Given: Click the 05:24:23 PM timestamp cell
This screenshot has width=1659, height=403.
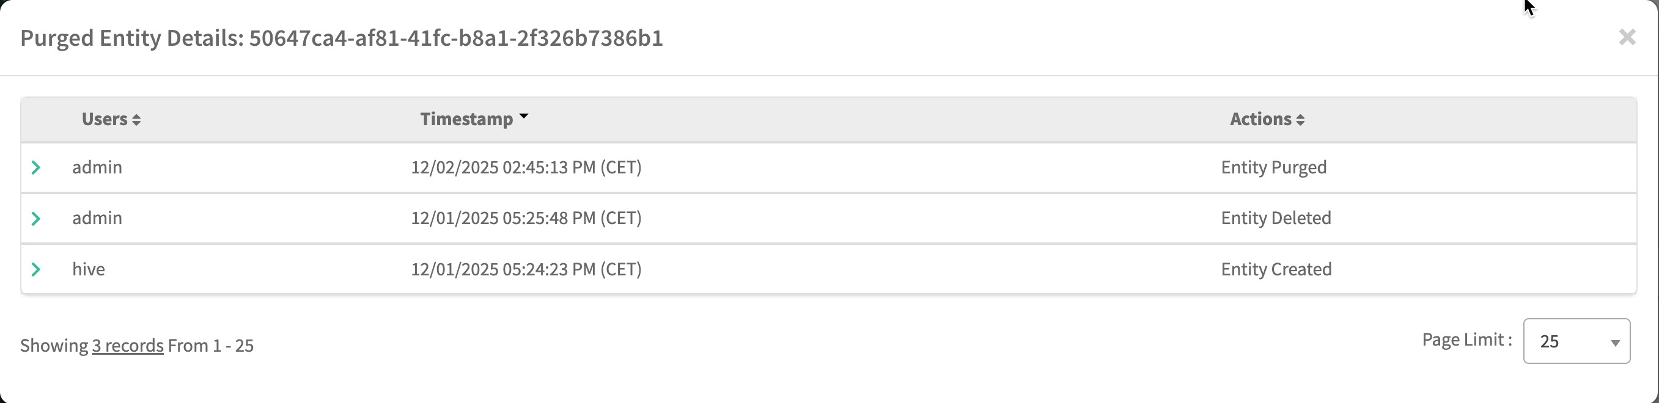Looking at the screenshot, I should coord(526,269).
